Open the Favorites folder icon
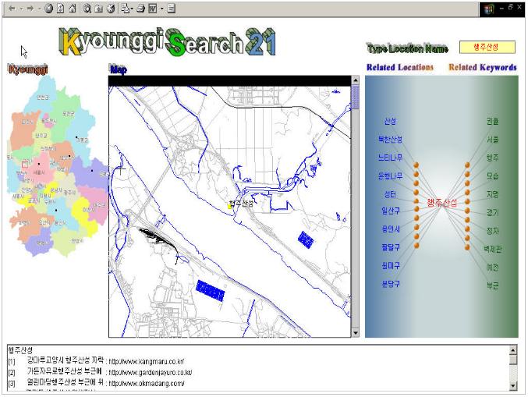The image size is (528, 397). click(x=99, y=9)
